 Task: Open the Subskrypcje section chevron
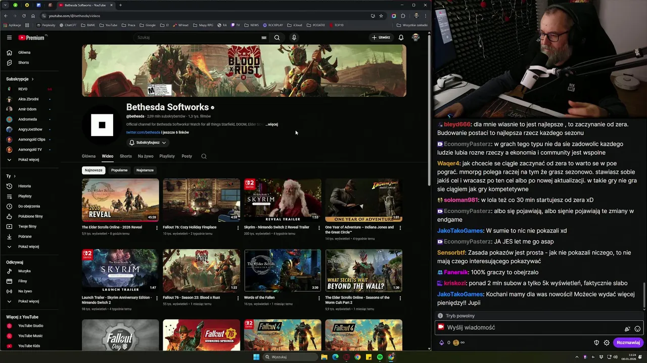(x=32, y=79)
